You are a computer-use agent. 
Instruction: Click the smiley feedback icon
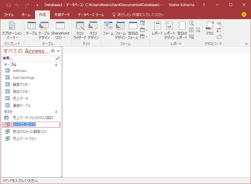click(244, 15)
